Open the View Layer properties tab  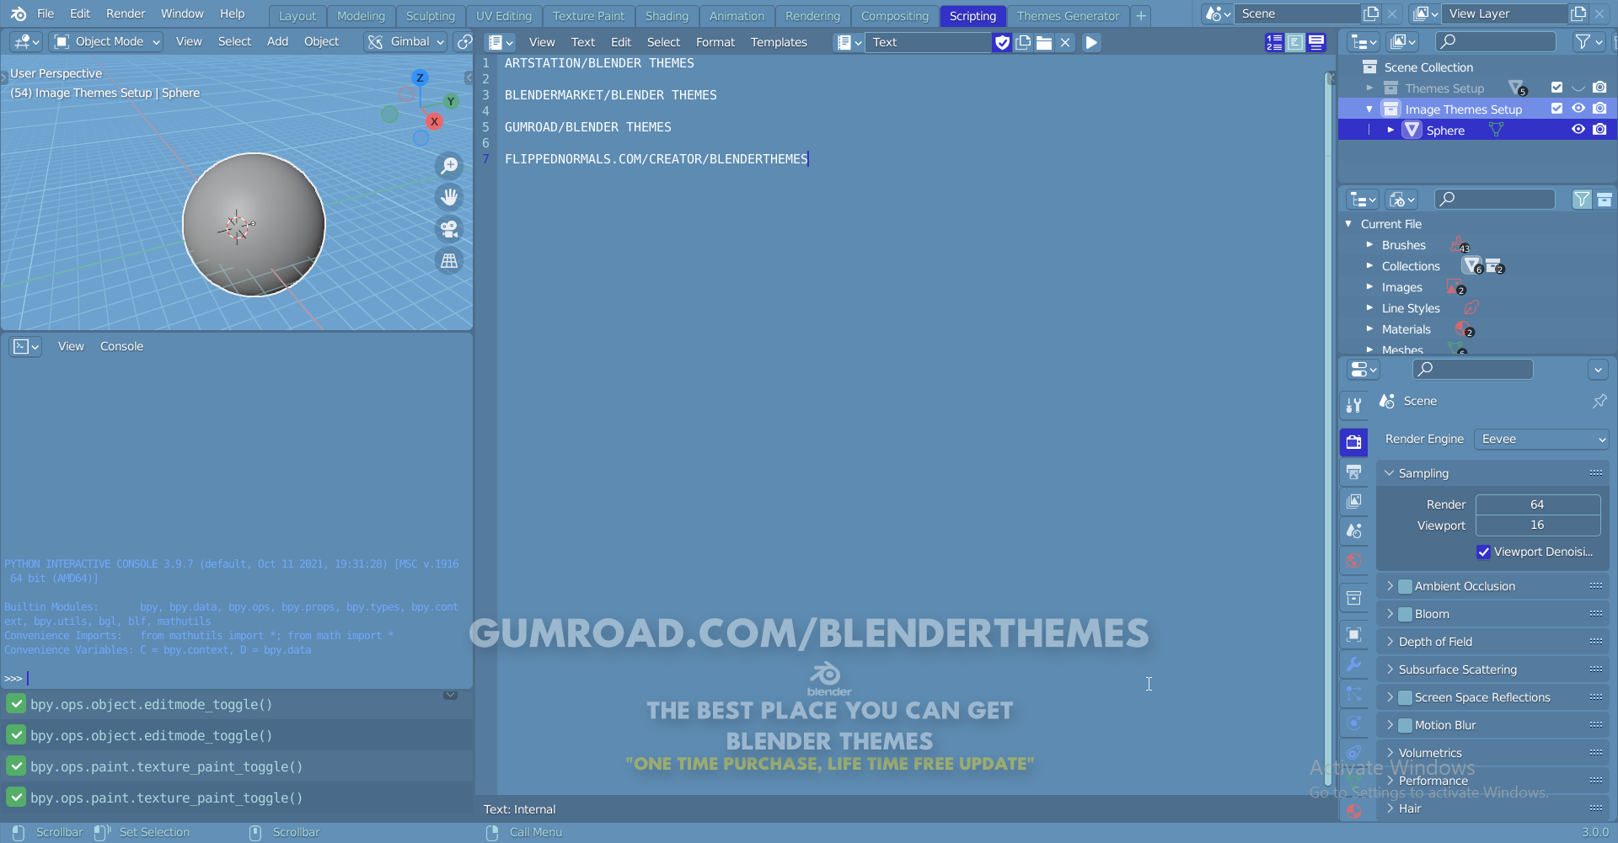(x=1354, y=501)
